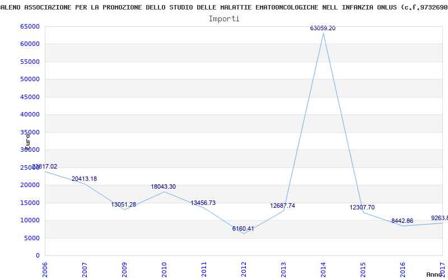Select the 2016 year axis label
Viewport: 448px width, 280px height.
tap(402, 270)
